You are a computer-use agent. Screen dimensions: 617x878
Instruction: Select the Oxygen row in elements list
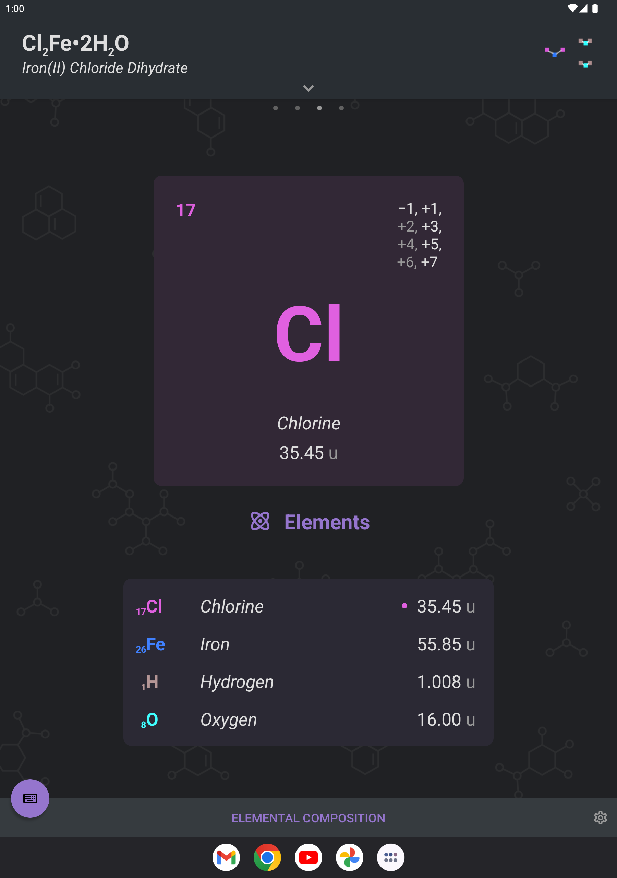point(308,719)
